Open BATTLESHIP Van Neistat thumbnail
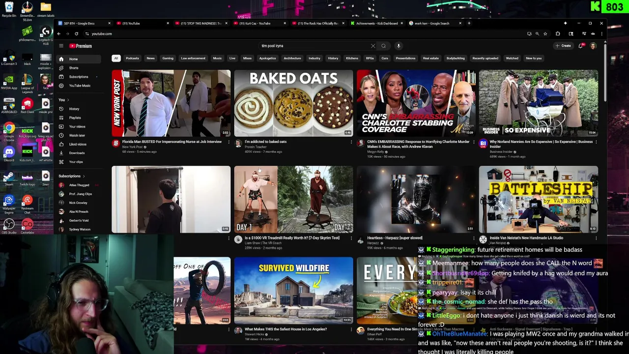 click(x=539, y=199)
